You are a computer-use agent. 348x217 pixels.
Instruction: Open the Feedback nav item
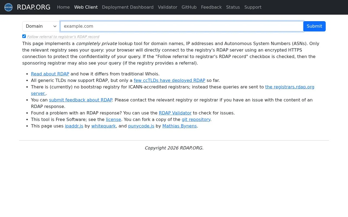[x=211, y=7]
